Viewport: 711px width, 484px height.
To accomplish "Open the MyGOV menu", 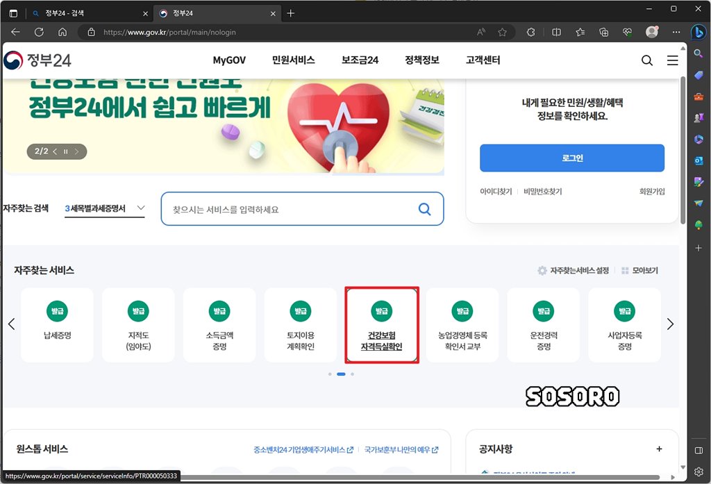I will (229, 60).
